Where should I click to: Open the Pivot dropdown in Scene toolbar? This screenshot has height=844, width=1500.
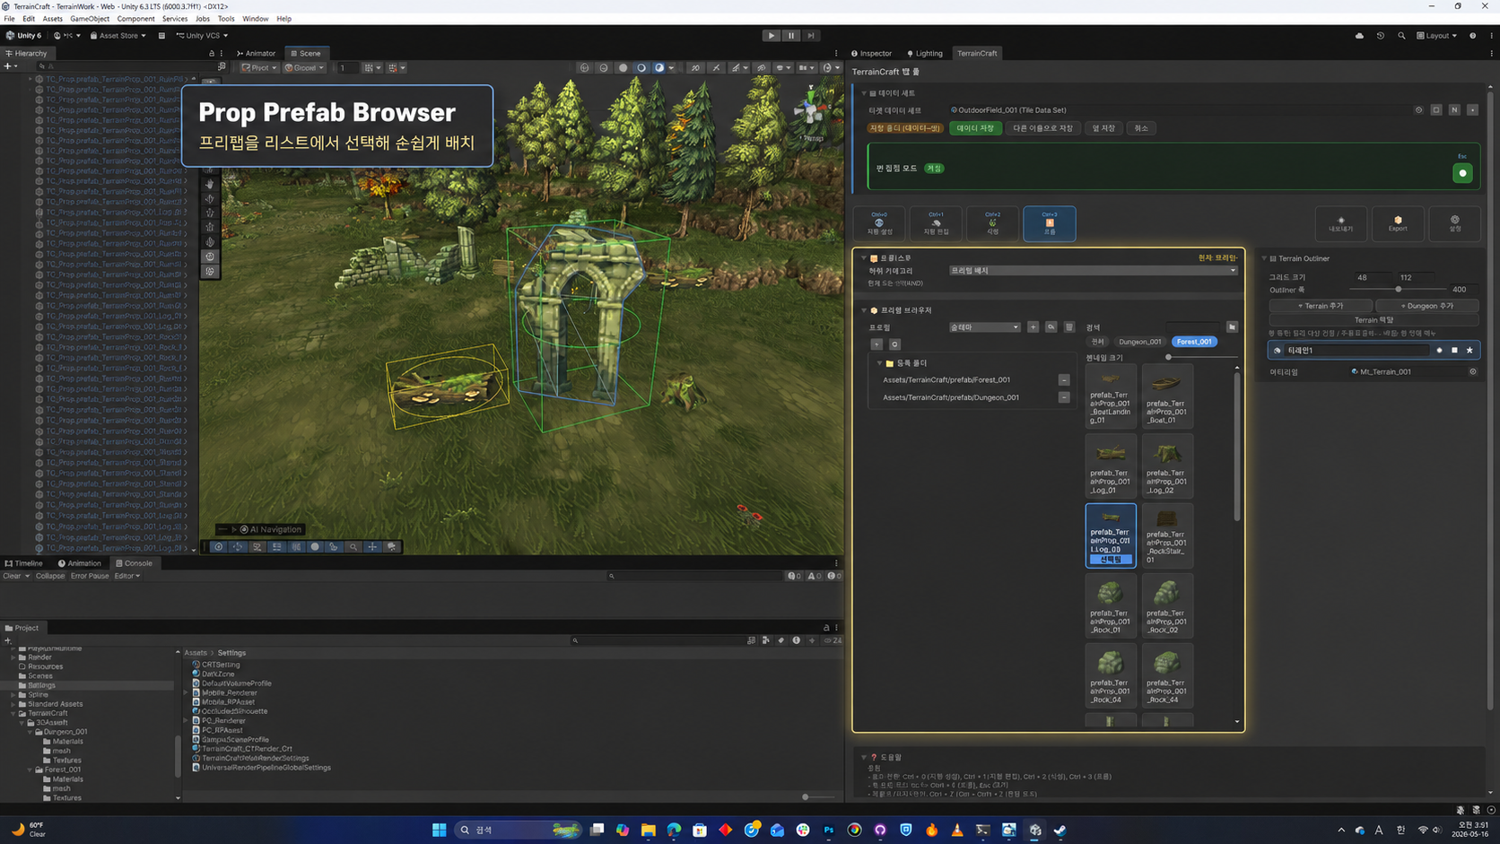(258, 68)
